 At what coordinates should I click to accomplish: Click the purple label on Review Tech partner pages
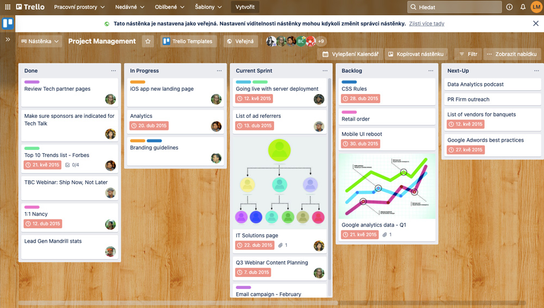[32, 82]
